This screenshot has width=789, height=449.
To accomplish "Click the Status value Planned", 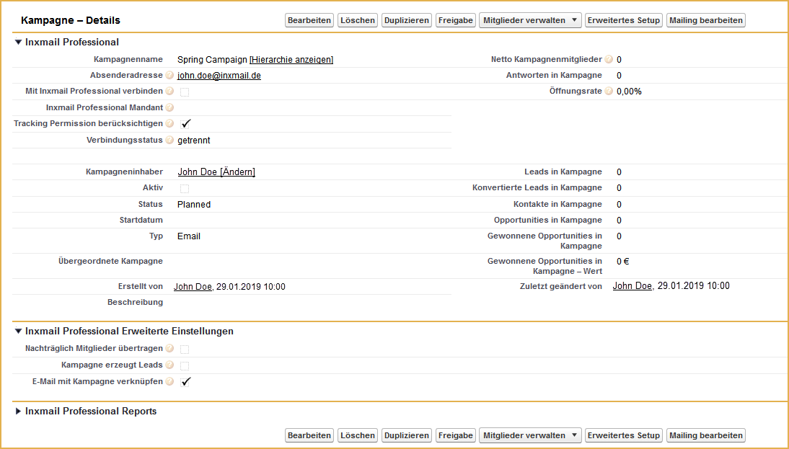I will (x=194, y=205).
